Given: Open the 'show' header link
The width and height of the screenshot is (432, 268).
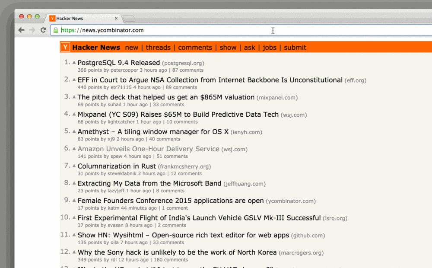Looking at the screenshot, I should pyautogui.click(x=228, y=48).
